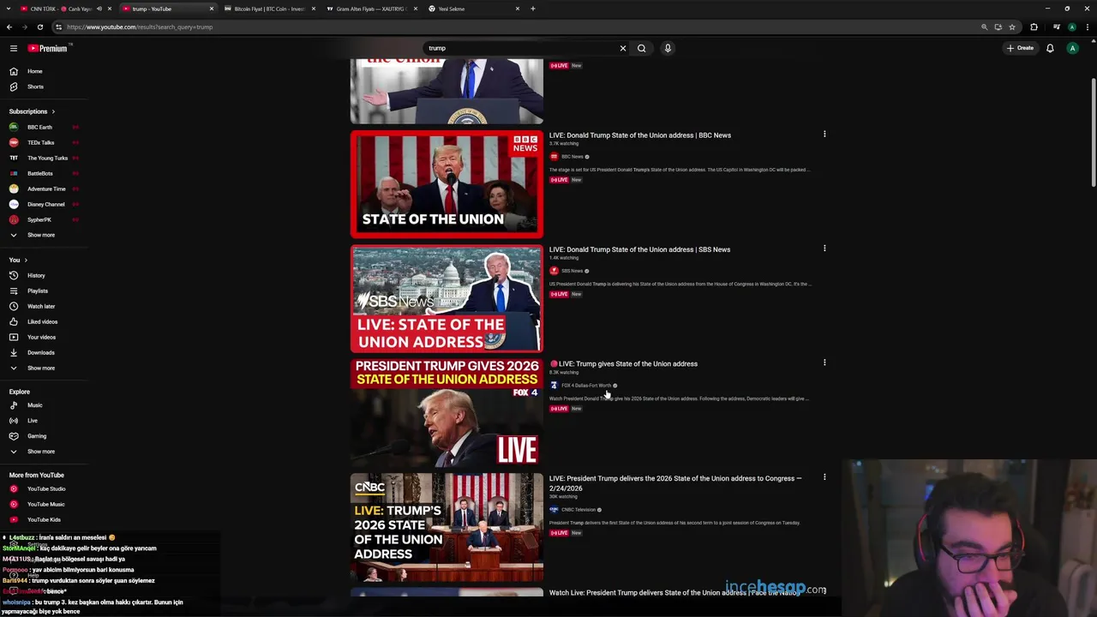
Task: Open the YouTube account avatar menu
Action: (x=1072, y=48)
